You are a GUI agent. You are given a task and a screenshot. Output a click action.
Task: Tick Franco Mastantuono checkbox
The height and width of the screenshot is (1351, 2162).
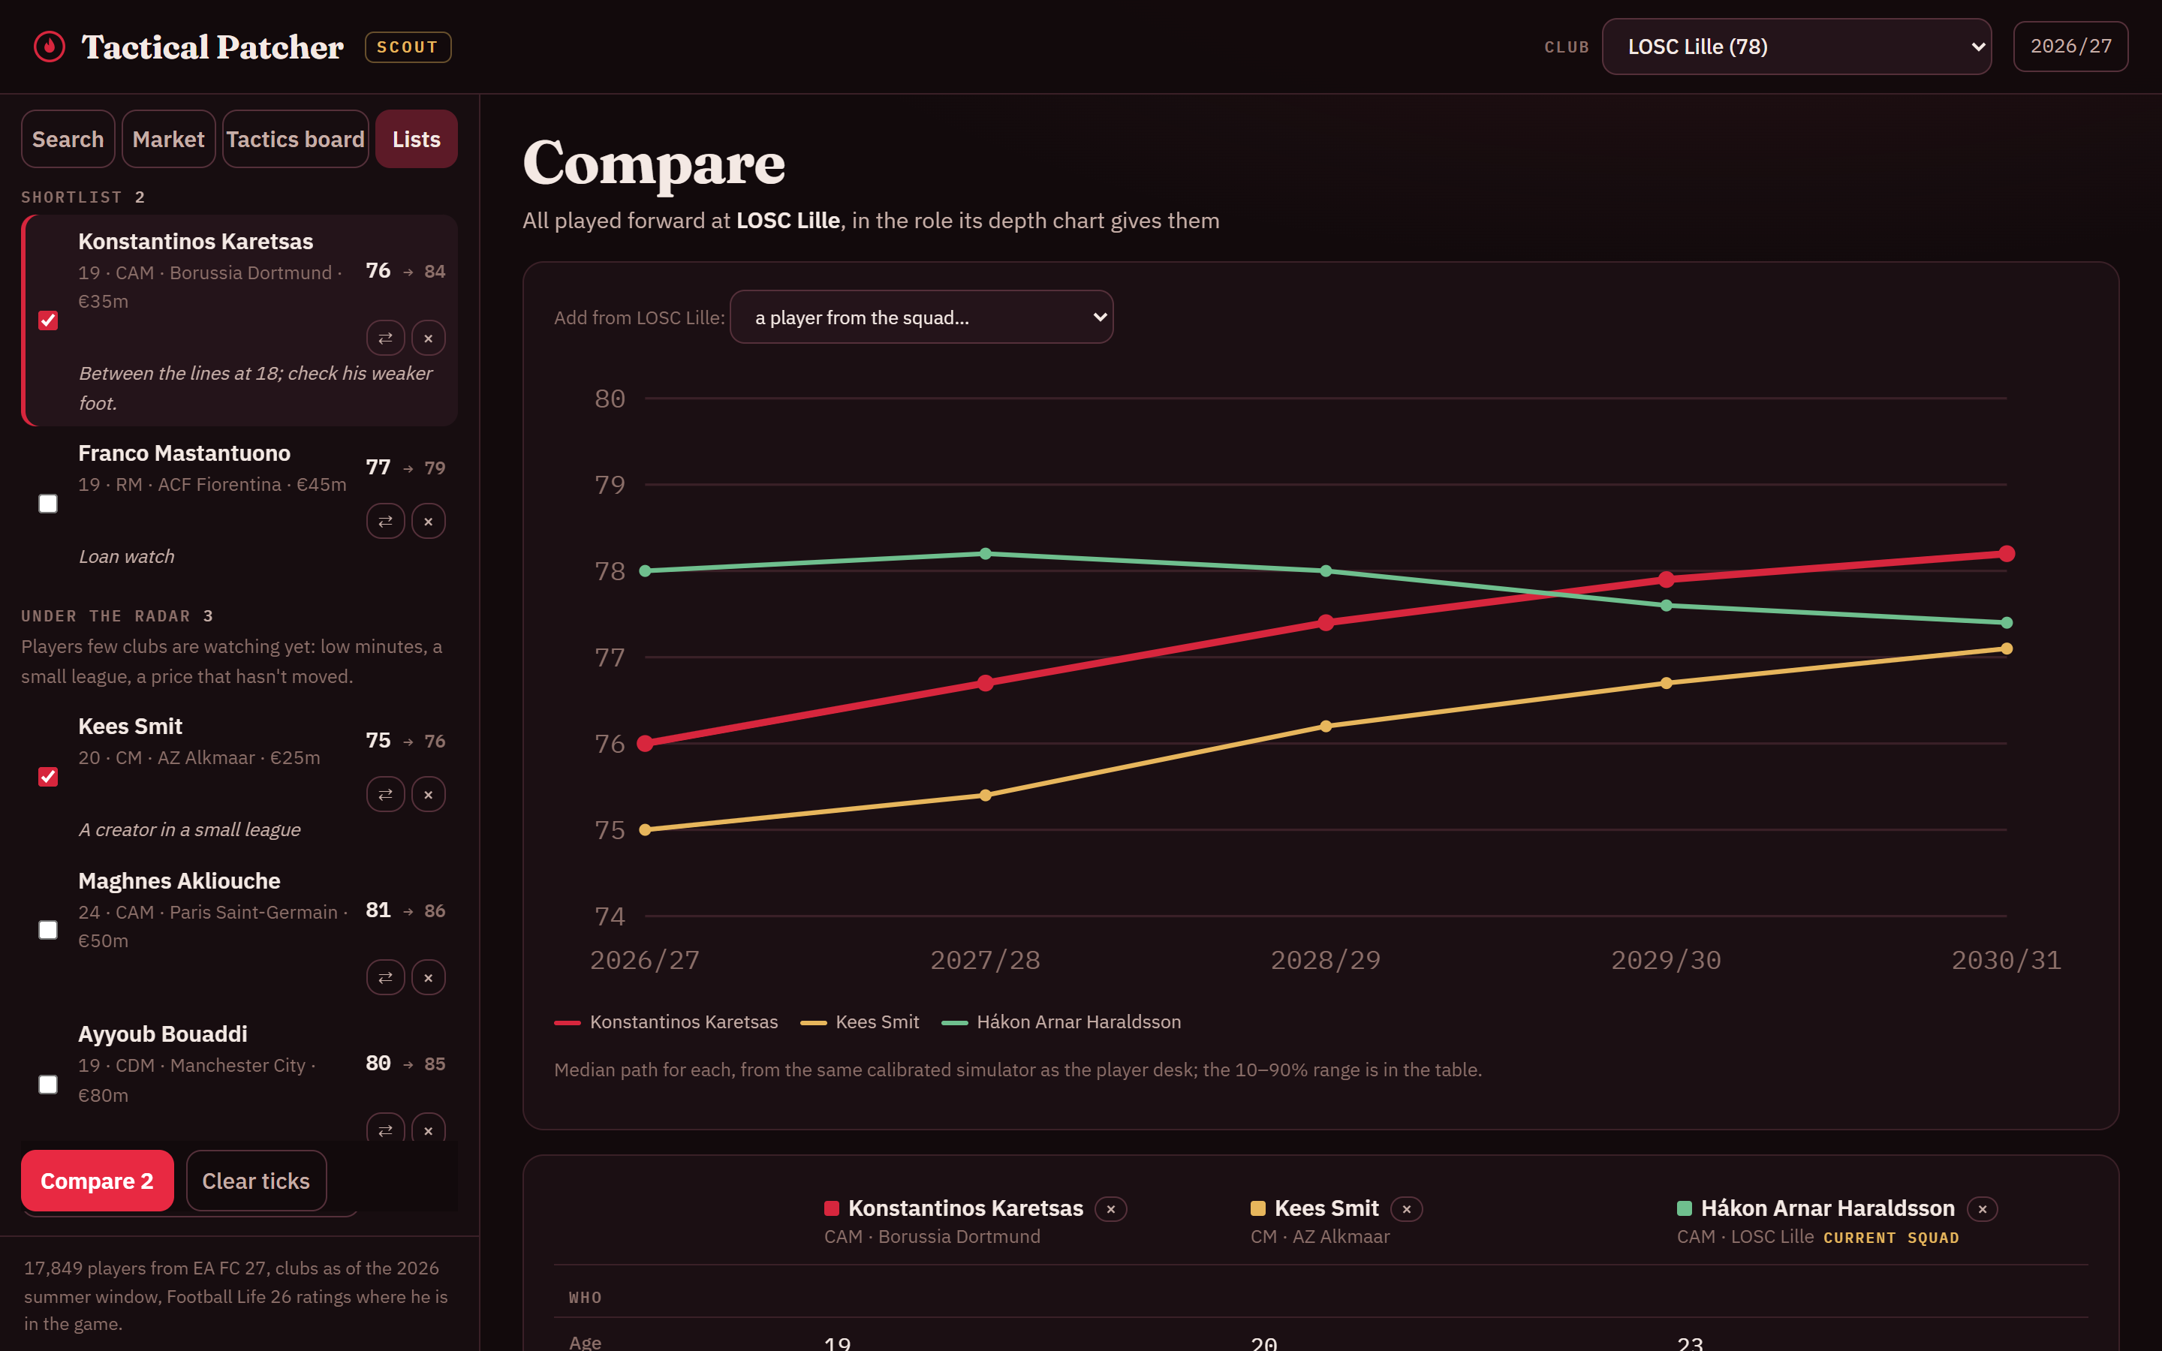pyautogui.click(x=48, y=504)
